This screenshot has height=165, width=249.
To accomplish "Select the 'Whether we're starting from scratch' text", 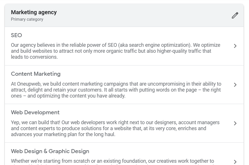I will (x=113, y=161).
